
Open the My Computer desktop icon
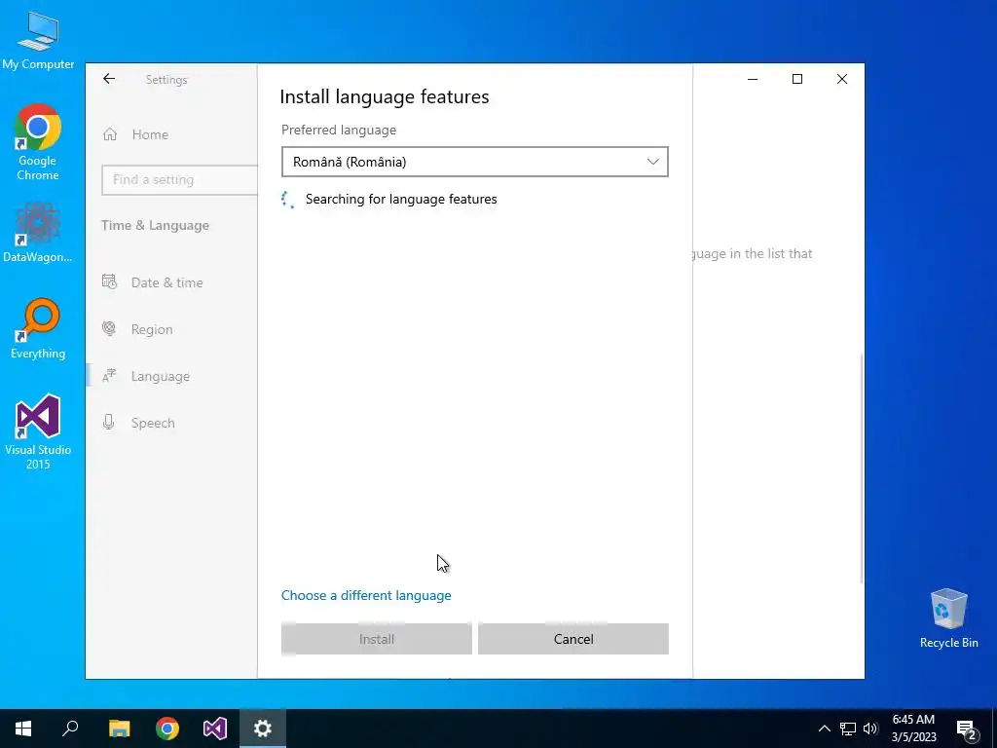pos(38,39)
